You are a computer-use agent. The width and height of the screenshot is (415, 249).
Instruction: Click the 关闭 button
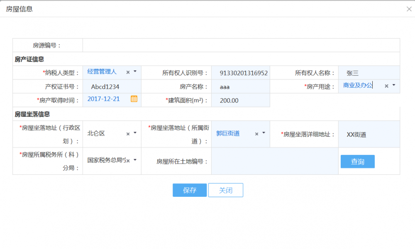(x=225, y=190)
